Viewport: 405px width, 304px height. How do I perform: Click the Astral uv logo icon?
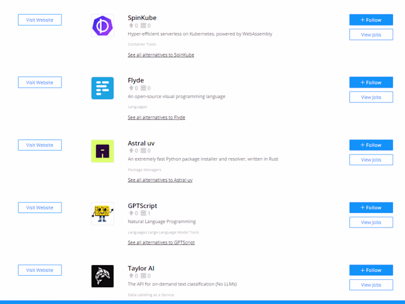(x=102, y=151)
